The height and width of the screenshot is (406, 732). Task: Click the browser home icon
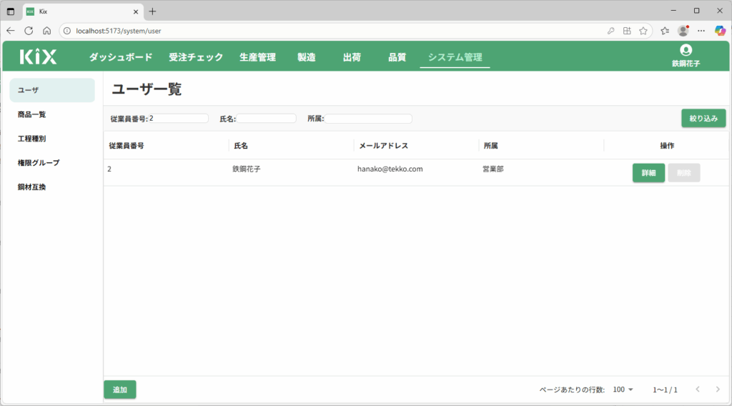pos(46,31)
